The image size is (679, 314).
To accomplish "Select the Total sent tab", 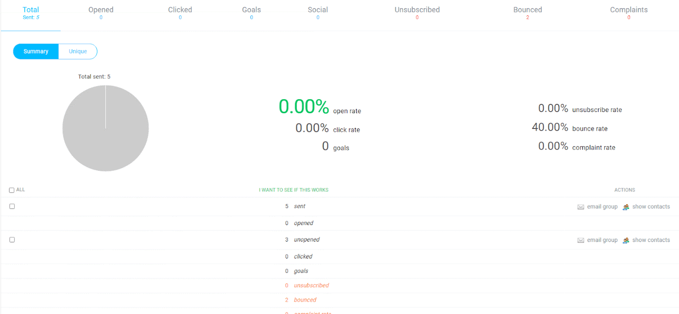I will click(x=31, y=13).
